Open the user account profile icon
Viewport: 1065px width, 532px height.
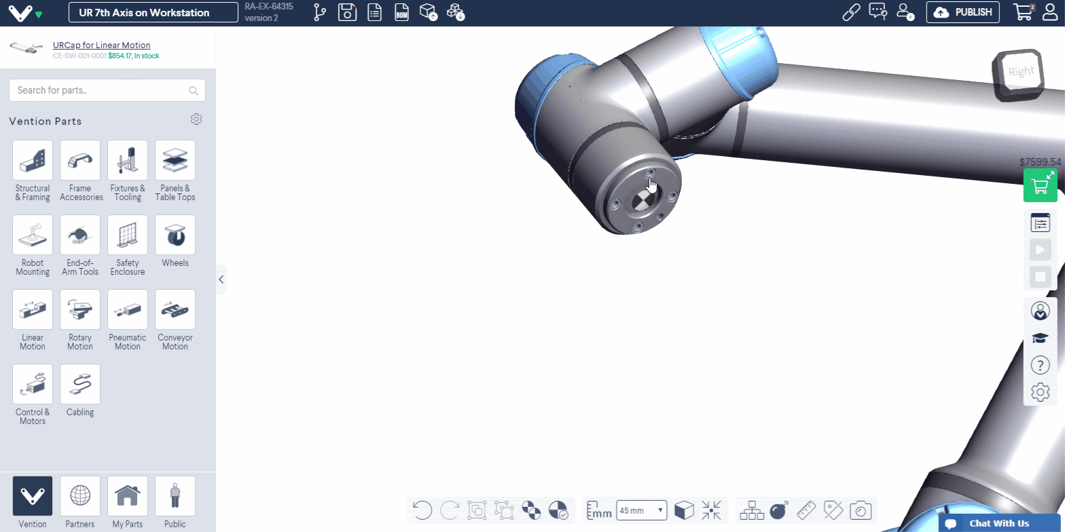click(x=1050, y=12)
